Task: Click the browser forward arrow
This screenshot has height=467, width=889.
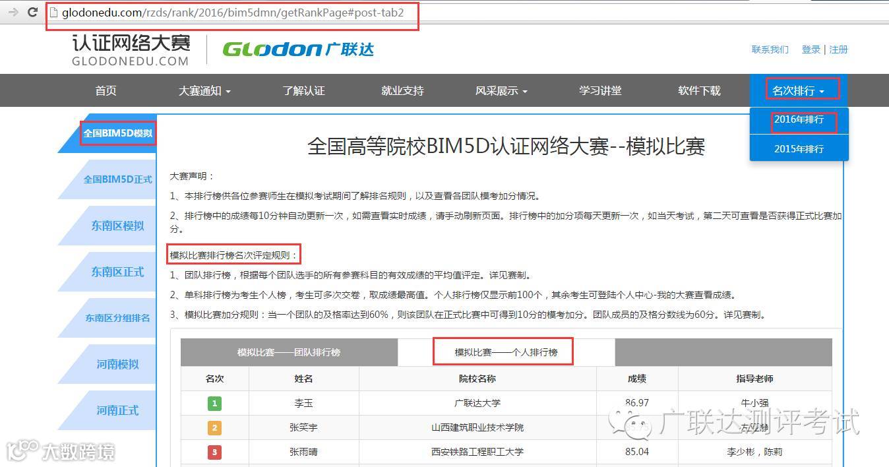Action: coord(13,13)
